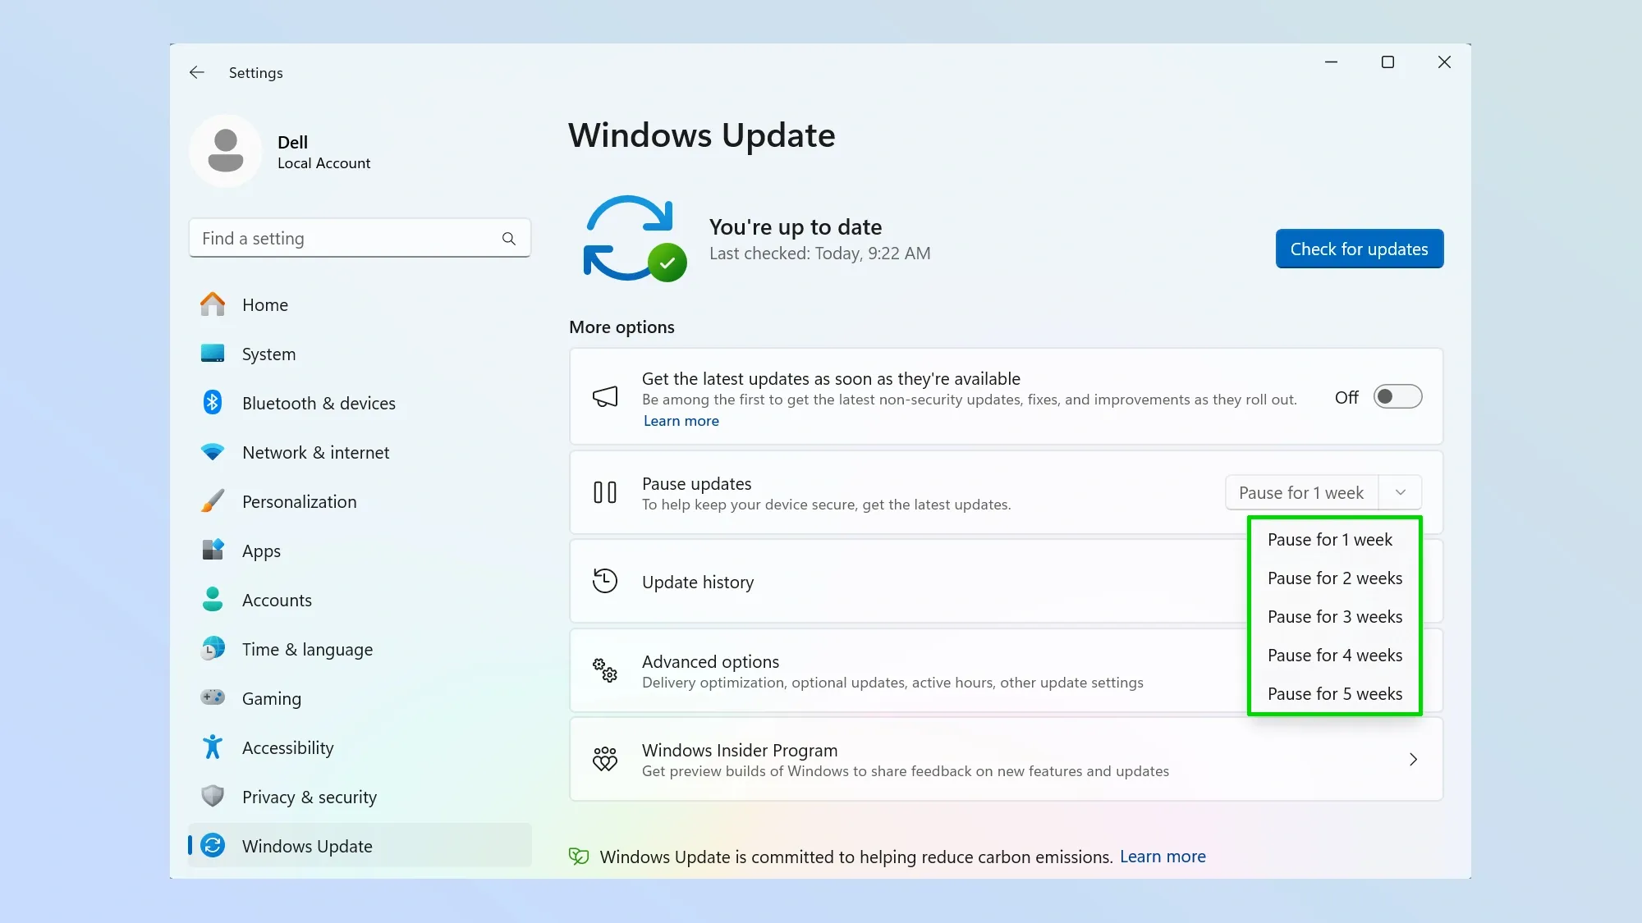Image resolution: width=1642 pixels, height=923 pixels.
Task: Go to Time & language settings
Action: 307,649
